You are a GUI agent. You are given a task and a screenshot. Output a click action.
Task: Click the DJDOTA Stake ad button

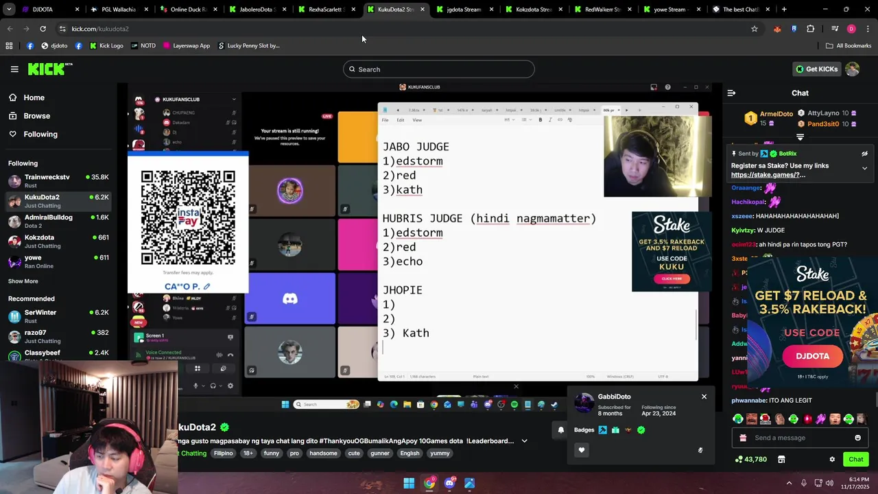[x=813, y=356]
